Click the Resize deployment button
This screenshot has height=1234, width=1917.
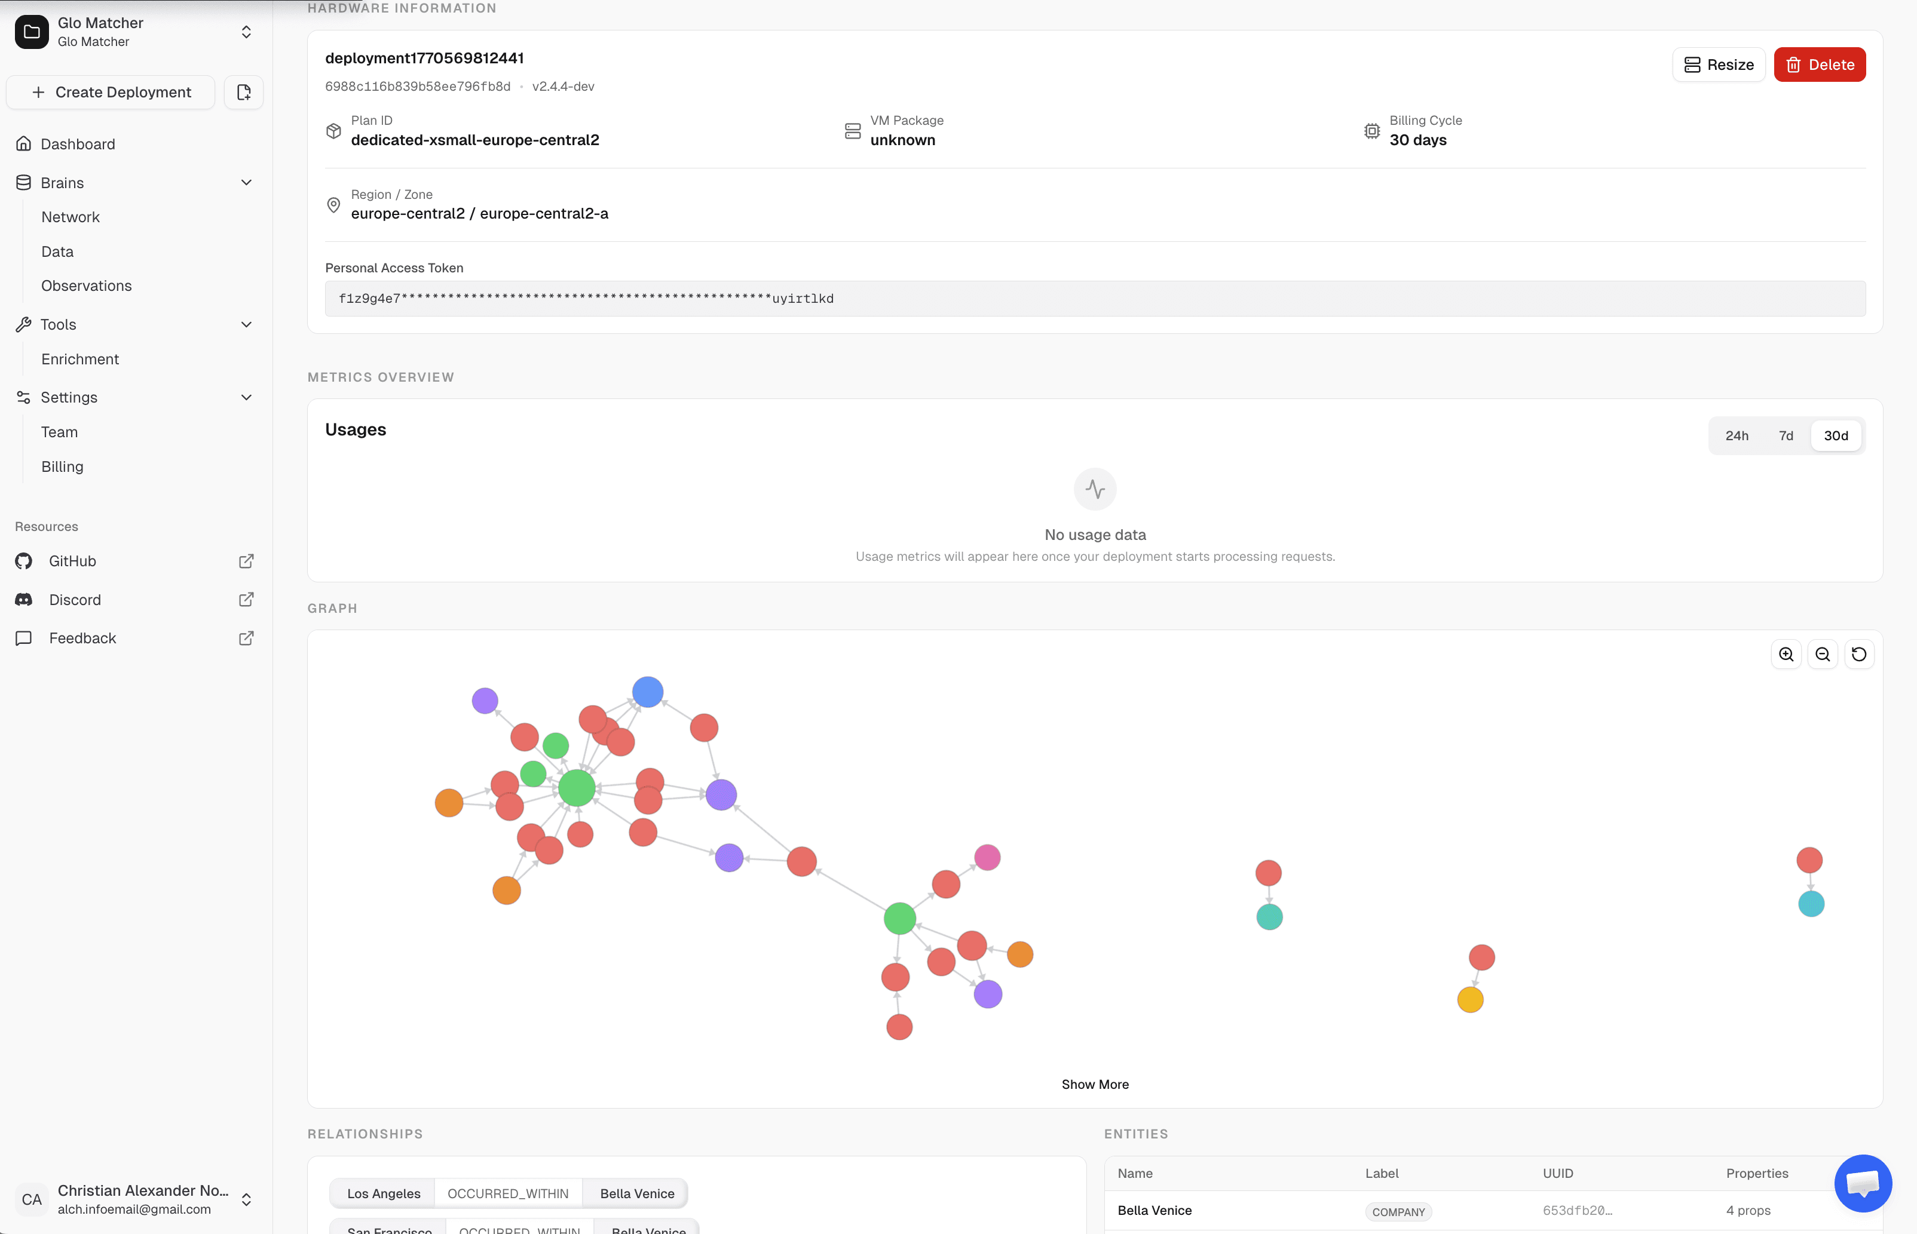pos(1718,65)
